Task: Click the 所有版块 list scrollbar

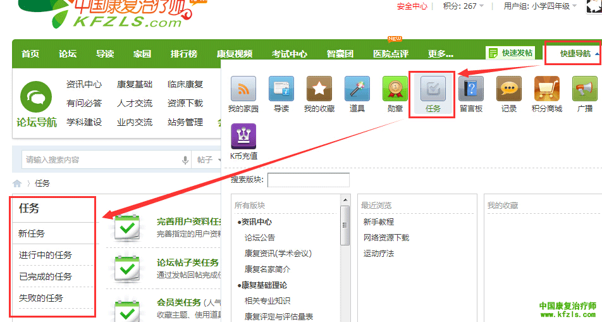Action: (x=345, y=225)
